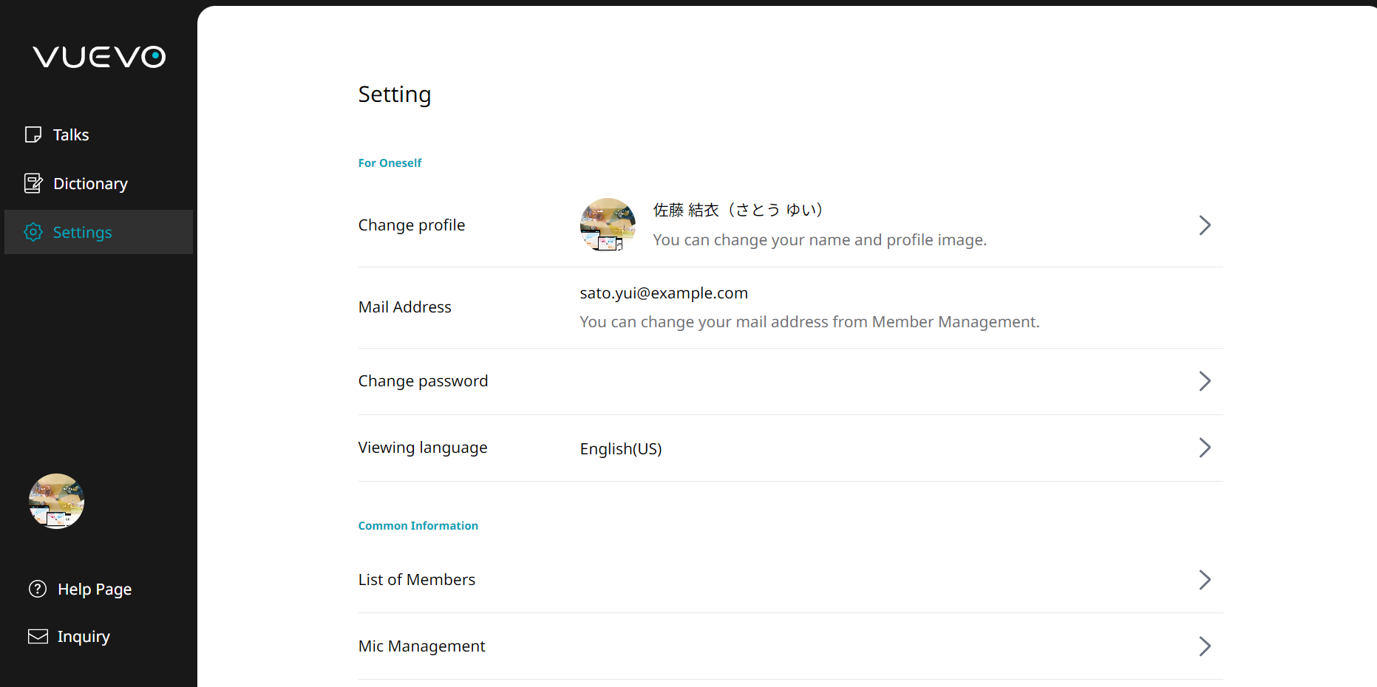The image size is (1377, 687).
Task: Click the Settings gear icon
Action: point(33,232)
